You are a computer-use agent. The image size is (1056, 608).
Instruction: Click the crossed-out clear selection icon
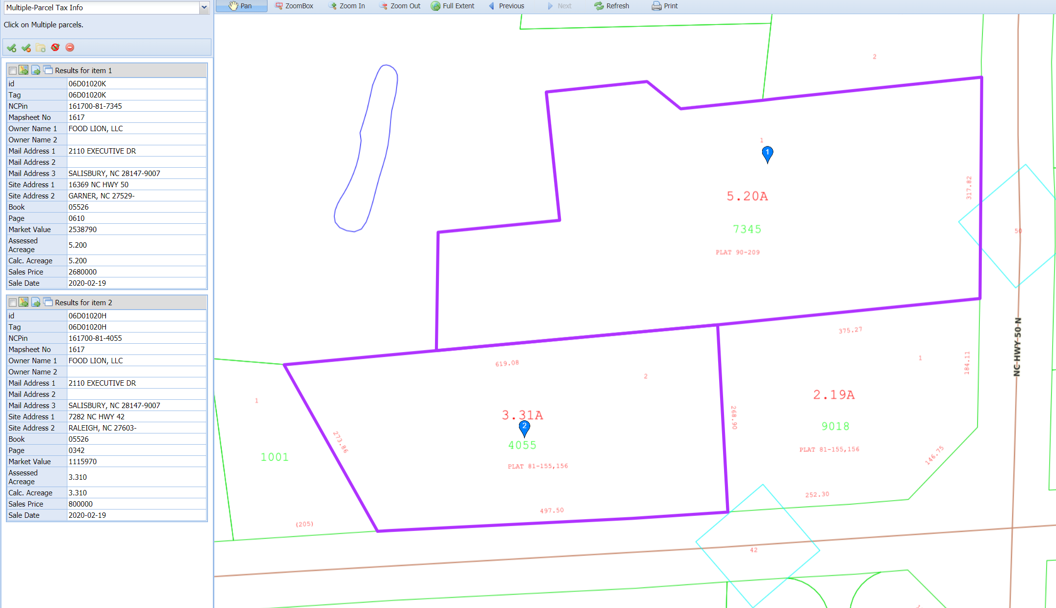55,47
